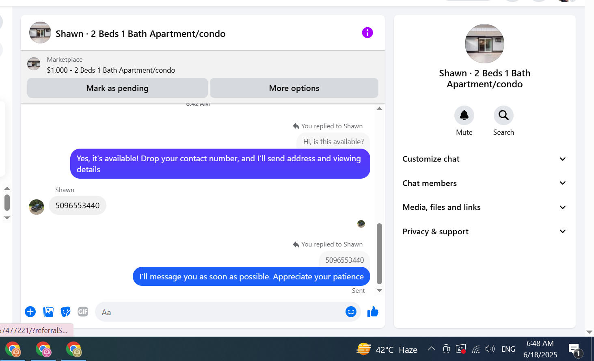Open the weather widget showing 42°C Haze
Screen dimensions: 594x361
387,349
